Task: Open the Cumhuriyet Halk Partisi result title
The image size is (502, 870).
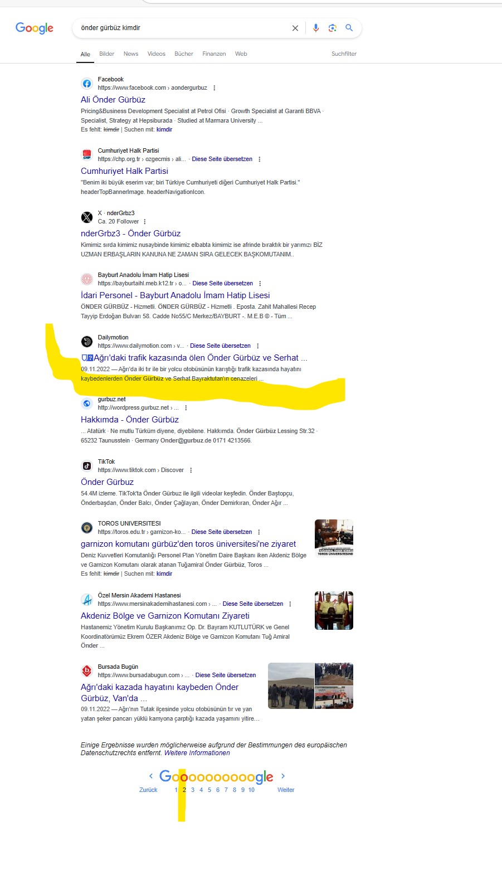Action: click(124, 171)
